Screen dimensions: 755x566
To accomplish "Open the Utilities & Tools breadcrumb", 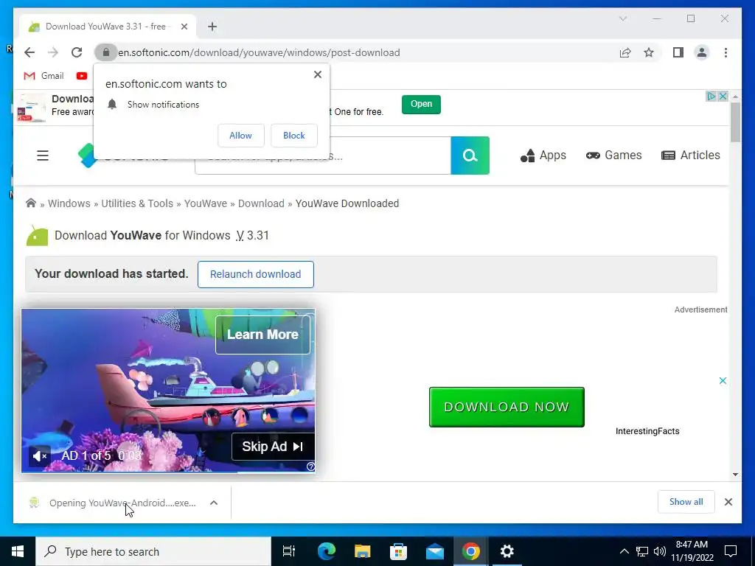I will pyautogui.click(x=137, y=203).
